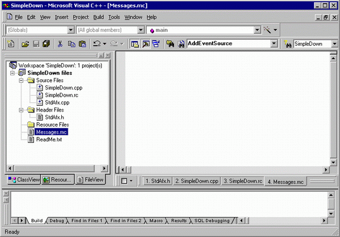Image resolution: width=340 pixels, height=237 pixels.
Task: Select Messages.mc in the file tree
Action: pos(52,132)
